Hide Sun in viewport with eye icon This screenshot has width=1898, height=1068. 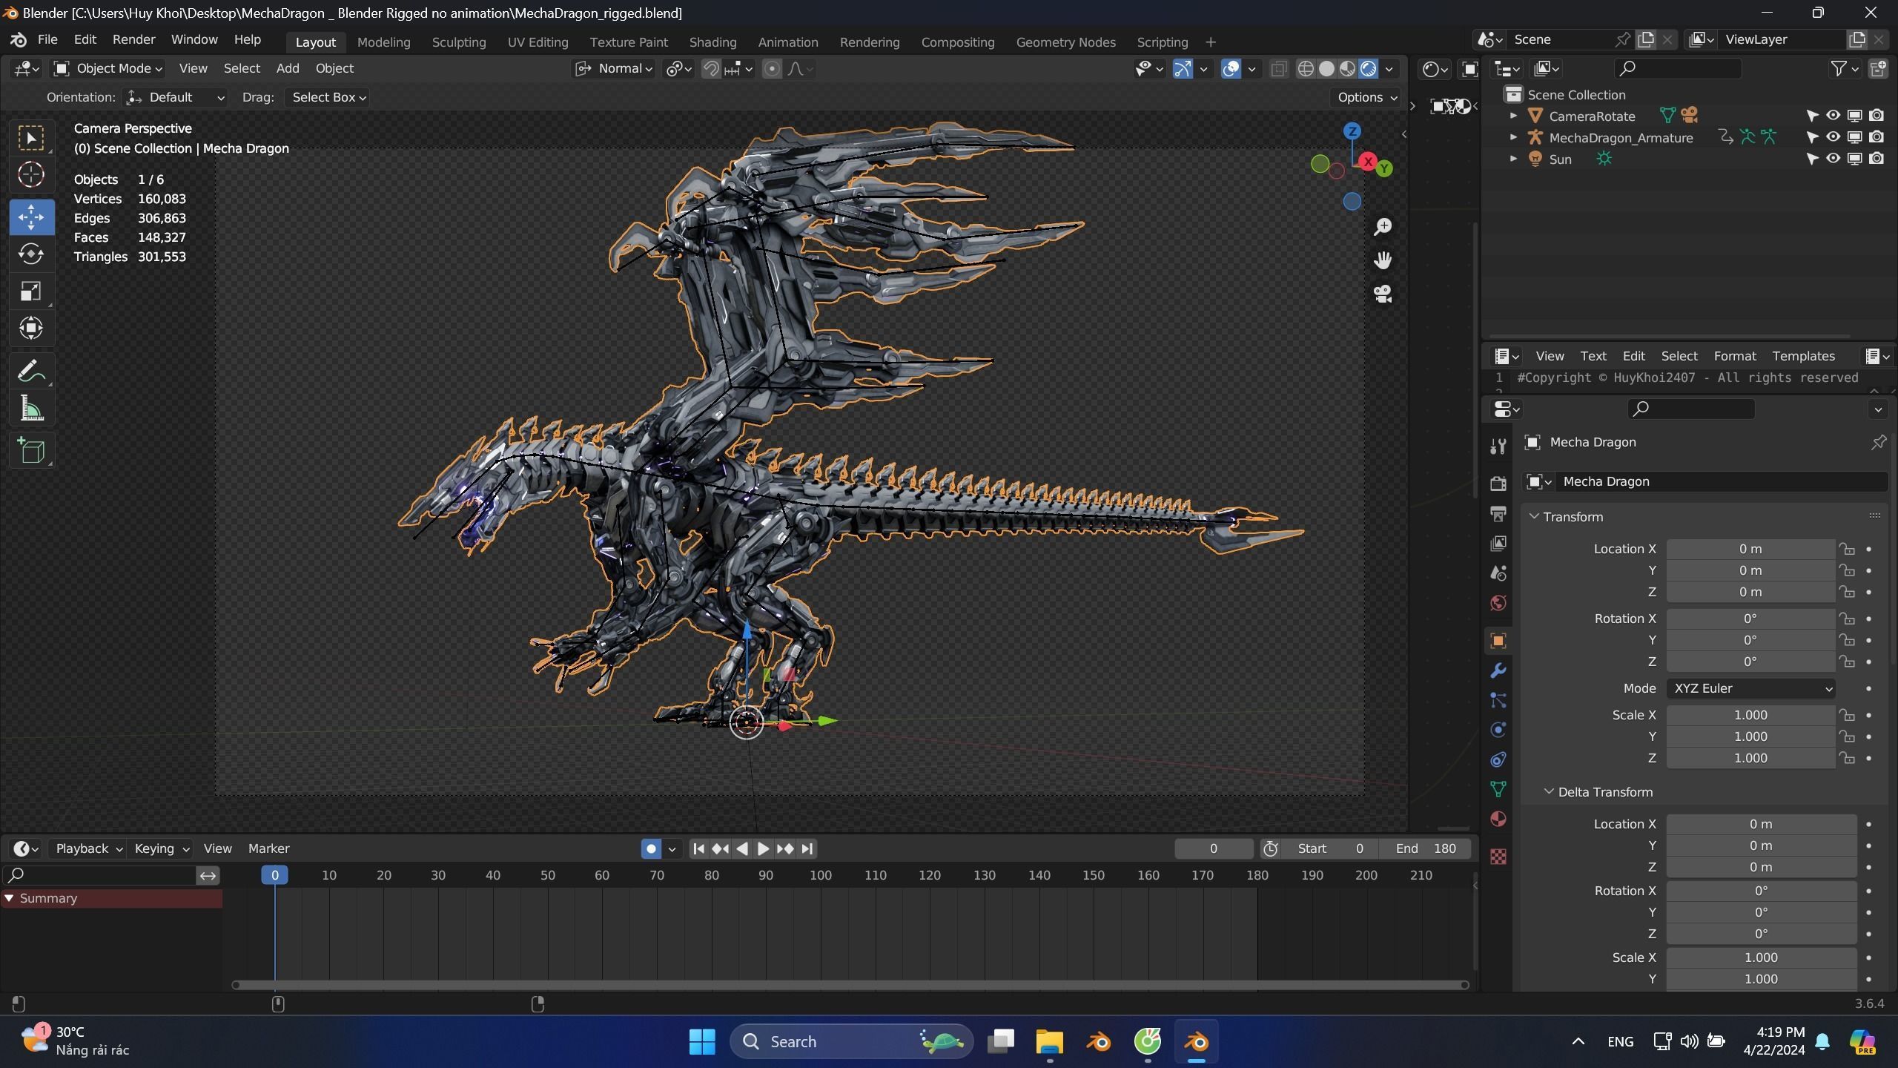(x=1833, y=159)
